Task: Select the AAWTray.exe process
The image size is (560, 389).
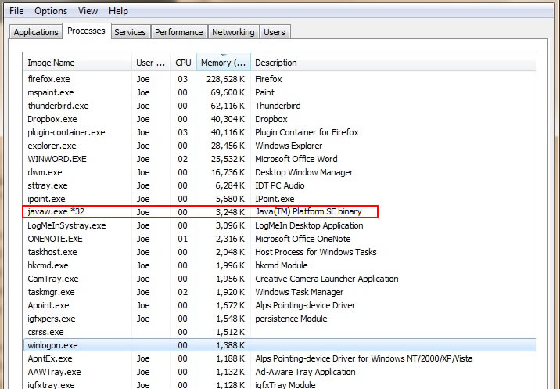Action: [x=279, y=372]
